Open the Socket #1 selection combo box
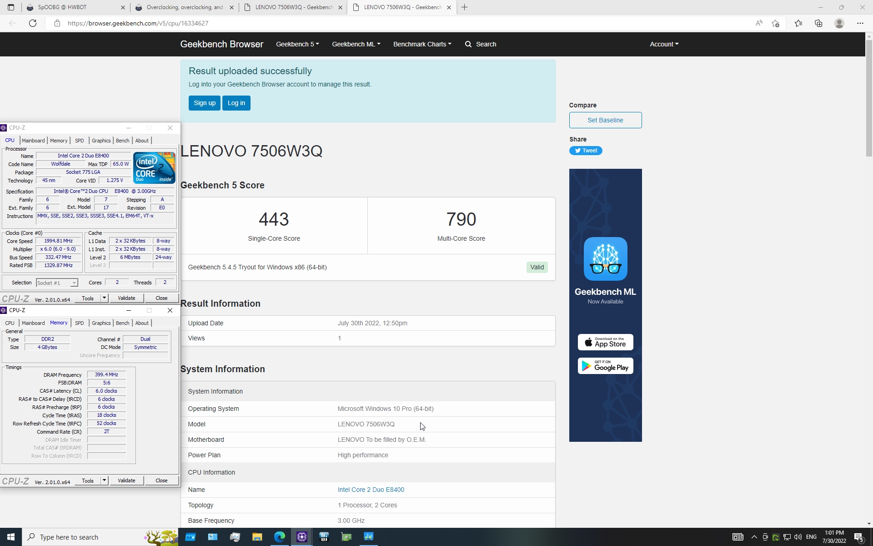The height and width of the screenshot is (546, 873). click(x=57, y=283)
